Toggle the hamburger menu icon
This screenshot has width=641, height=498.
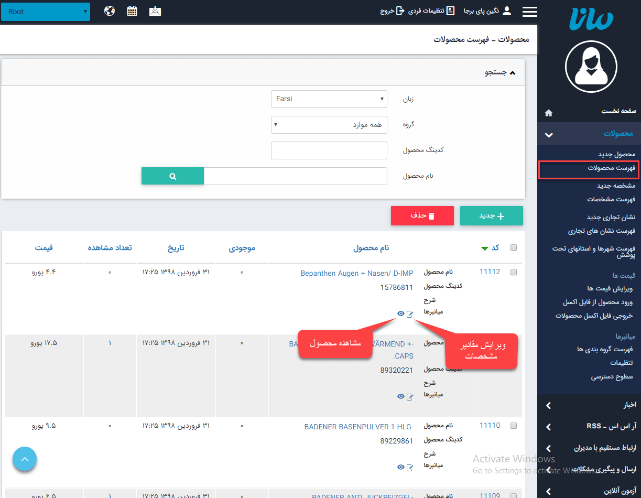tap(530, 12)
